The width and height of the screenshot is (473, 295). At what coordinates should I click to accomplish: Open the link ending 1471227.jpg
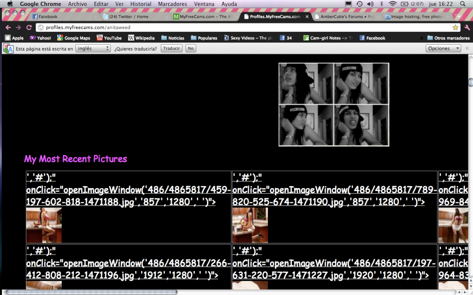334,263
